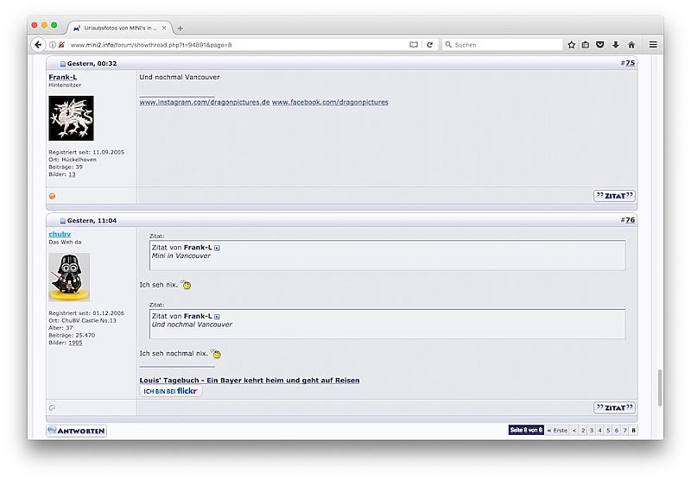Click ZITAT button on post #75
The height and width of the screenshot is (479, 691).
tap(614, 196)
